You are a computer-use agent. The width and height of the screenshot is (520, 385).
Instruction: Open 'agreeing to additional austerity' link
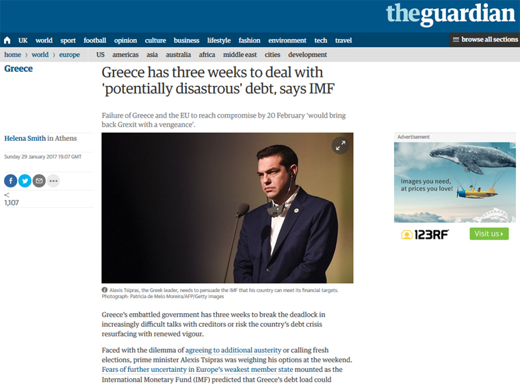pyautogui.click(x=233, y=350)
